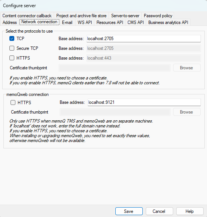Click the 'Select the protocols to use' label
This screenshot has width=207, height=217.
[29, 31]
